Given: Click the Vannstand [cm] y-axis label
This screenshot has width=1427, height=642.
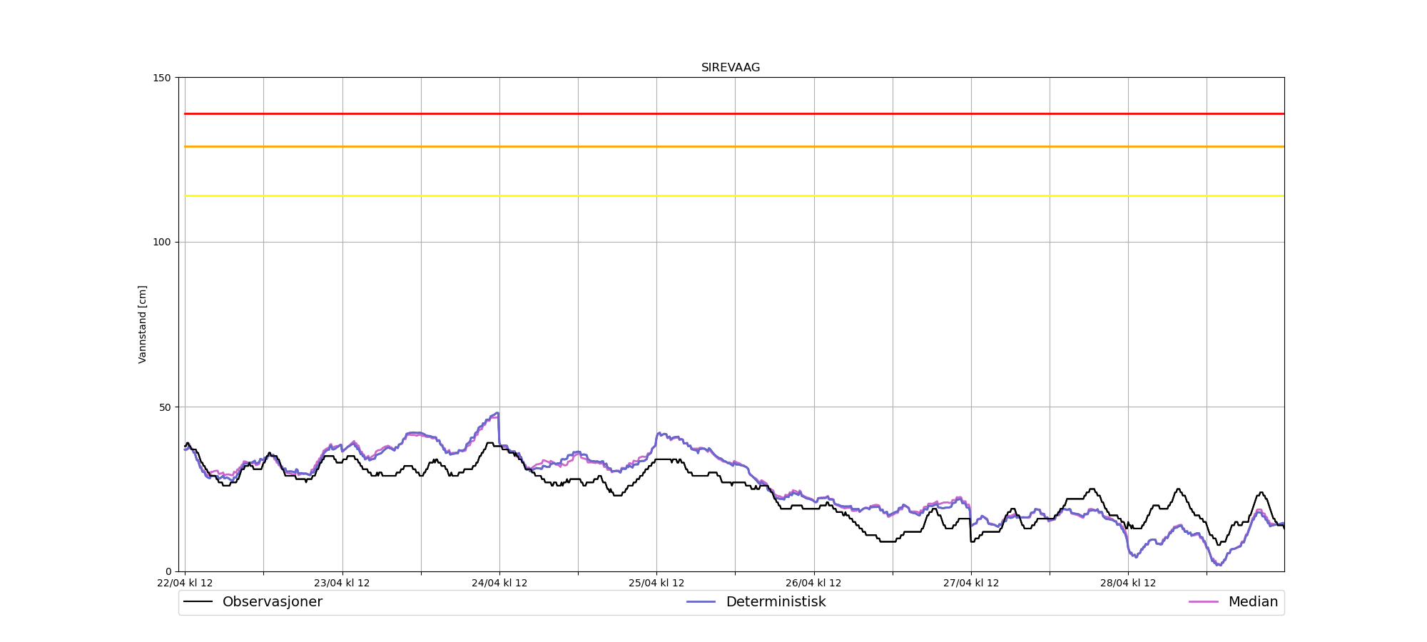Looking at the screenshot, I should pyautogui.click(x=143, y=325).
